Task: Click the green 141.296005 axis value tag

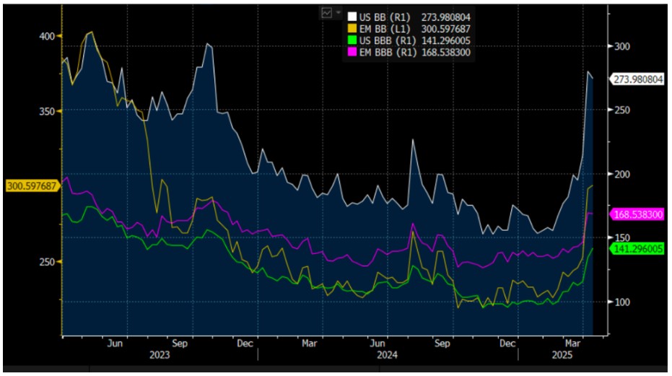Action: coord(640,248)
